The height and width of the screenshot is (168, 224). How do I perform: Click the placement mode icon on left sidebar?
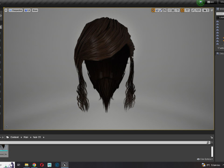pos(1,16)
